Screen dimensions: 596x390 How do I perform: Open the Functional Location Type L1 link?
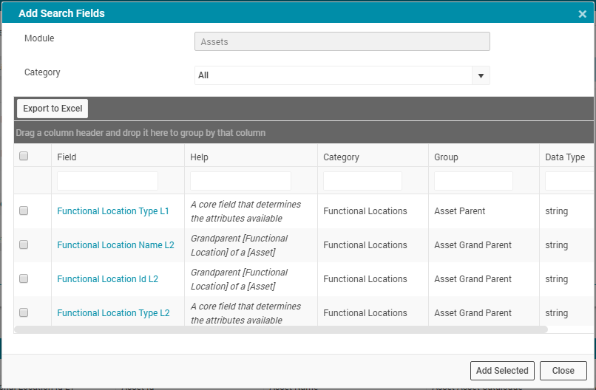(x=113, y=211)
